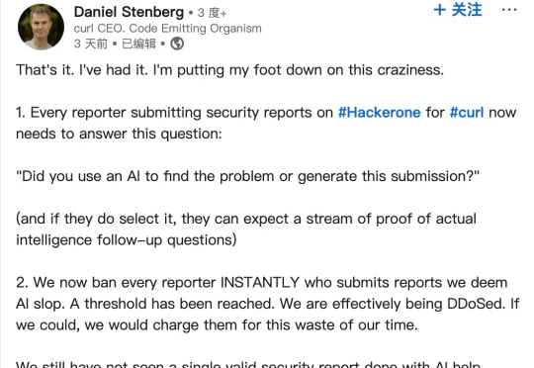Click the quoted "Did you use an AI" question

pyautogui.click(x=247, y=176)
